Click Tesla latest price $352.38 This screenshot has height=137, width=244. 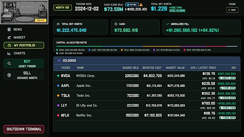point(208,94)
